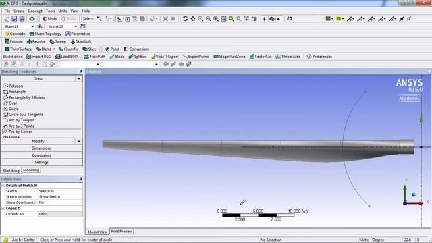The width and height of the screenshot is (432, 243).
Task: Open the Units menu
Action: [x=63, y=11]
